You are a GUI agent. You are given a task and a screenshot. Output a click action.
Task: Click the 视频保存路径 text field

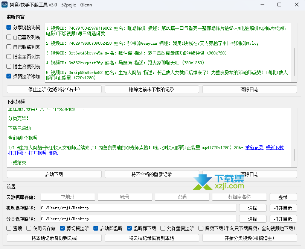[x=138, y=208]
